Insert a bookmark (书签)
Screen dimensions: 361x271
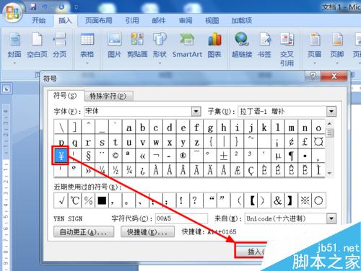(x=264, y=45)
